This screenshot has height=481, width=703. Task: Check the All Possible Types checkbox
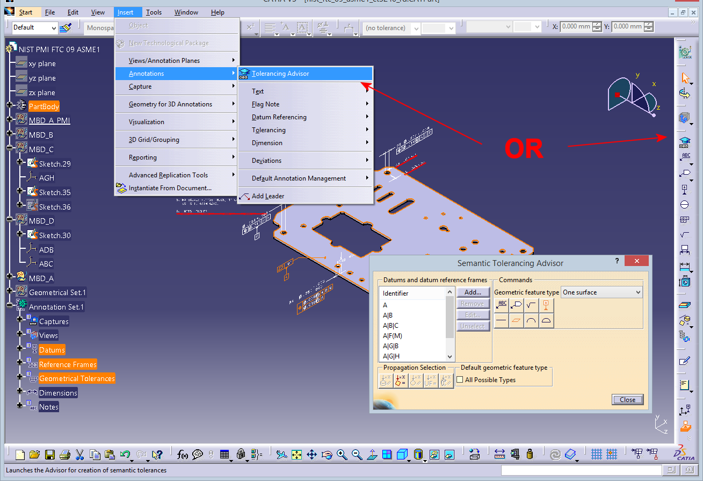point(460,380)
